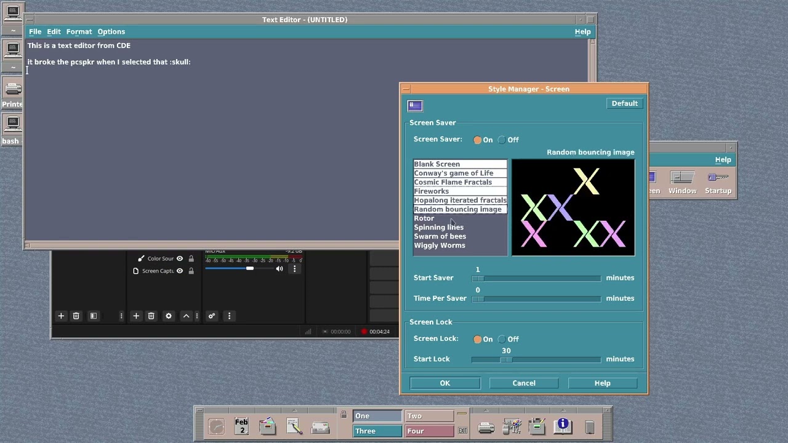The width and height of the screenshot is (788, 443).
Task: Open three-dot menu beside OBS audio gears
Action: click(x=229, y=316)
